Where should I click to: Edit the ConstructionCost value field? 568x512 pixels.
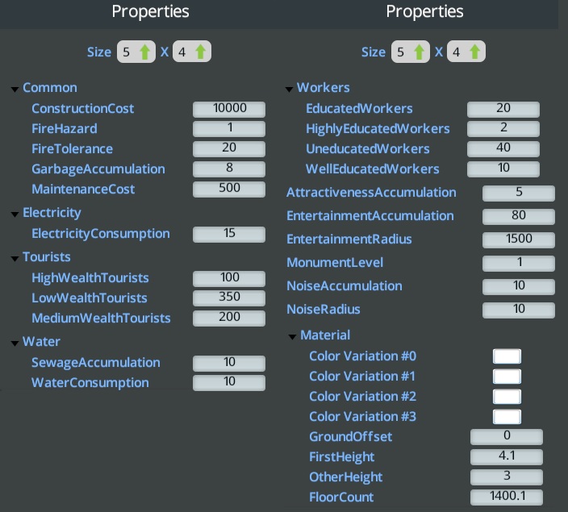[229, 109]
